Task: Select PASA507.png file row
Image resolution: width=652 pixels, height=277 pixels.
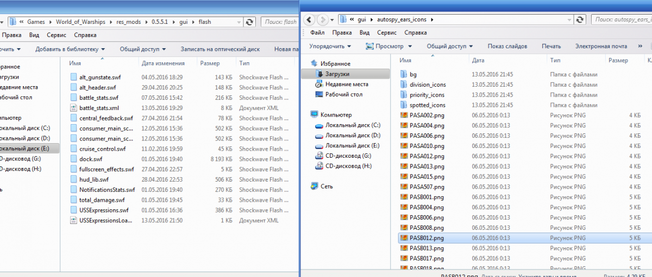Action: point(524,187)
